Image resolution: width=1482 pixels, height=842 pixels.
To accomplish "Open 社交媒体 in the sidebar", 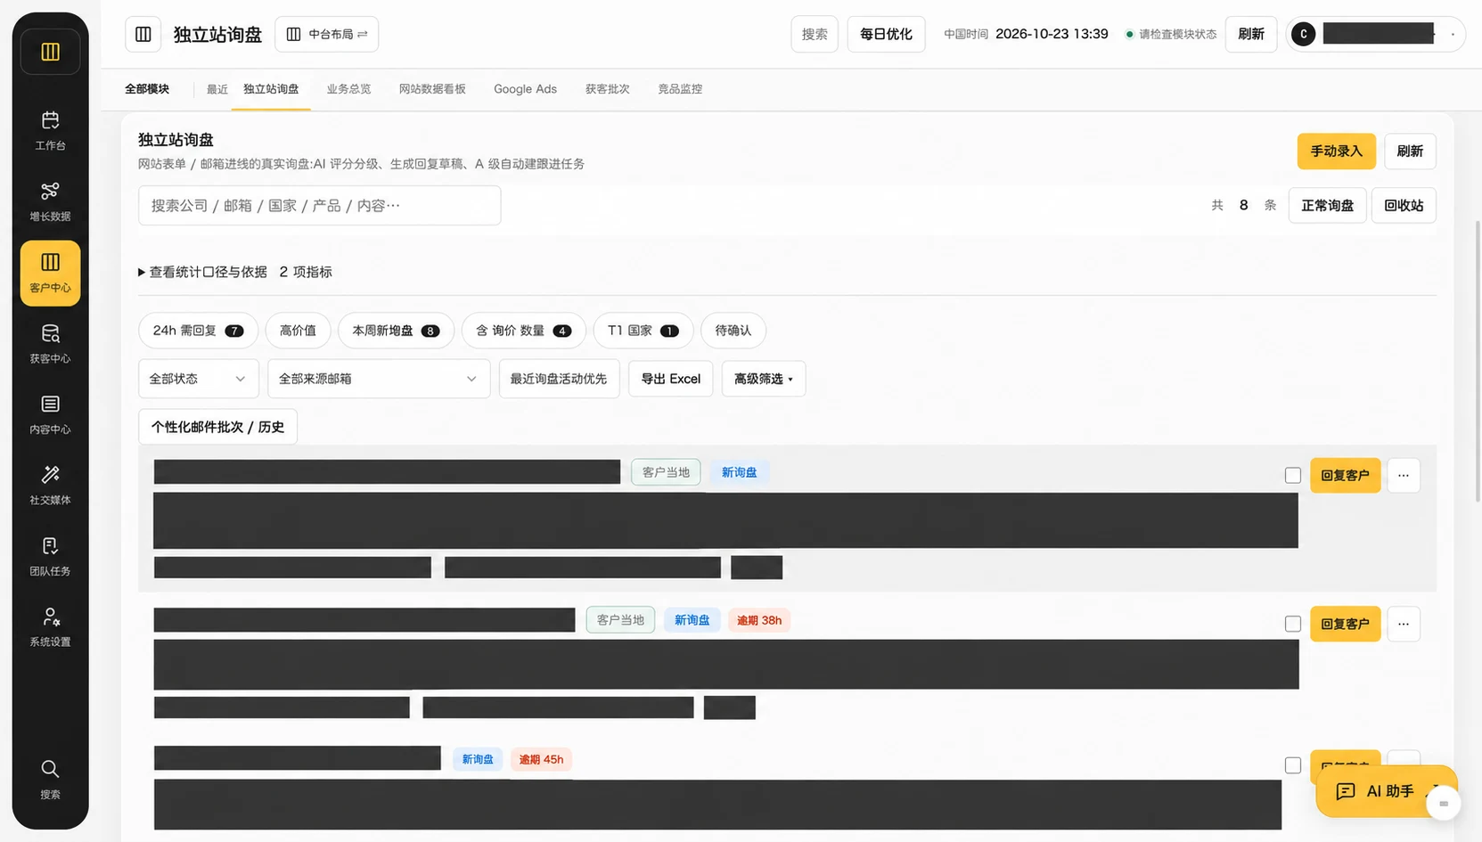I will 50,486.
